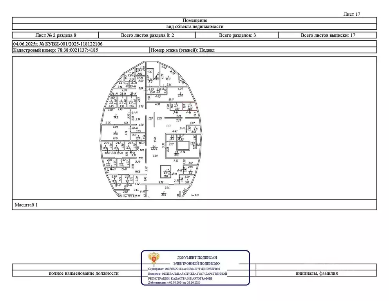The image size is (389, 301).
Task: Click the Rosreestr double-headed eagle emblem
Action: coord(154,259)
